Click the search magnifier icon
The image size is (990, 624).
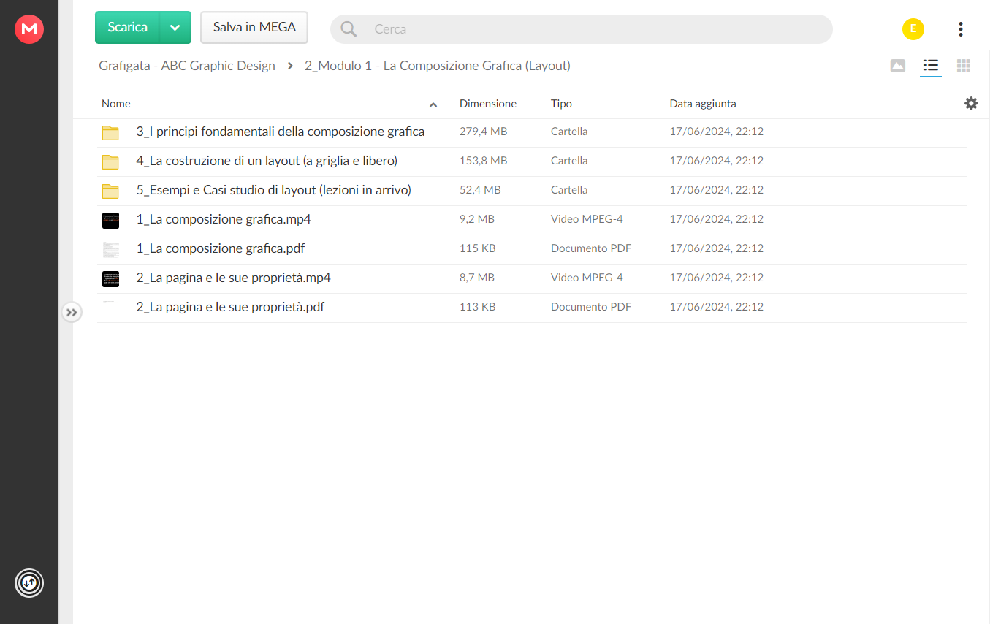pos(349,29)
